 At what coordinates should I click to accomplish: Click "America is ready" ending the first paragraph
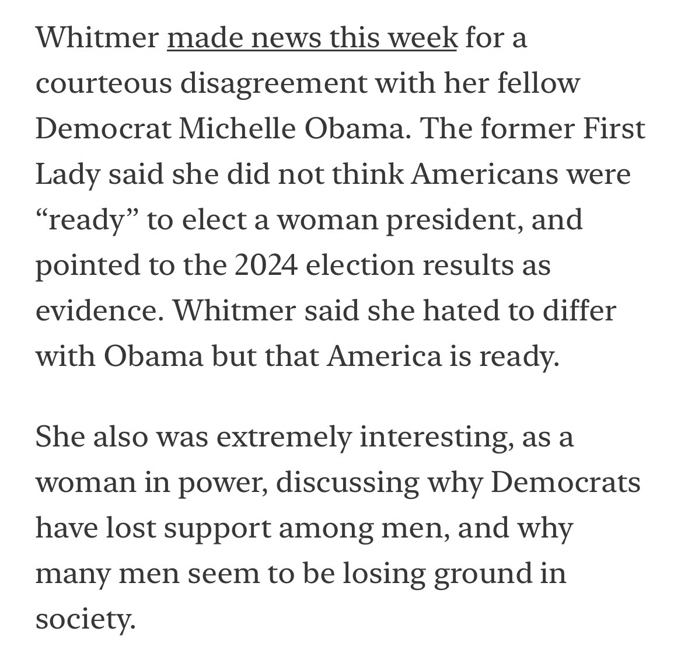coord(441,356)
